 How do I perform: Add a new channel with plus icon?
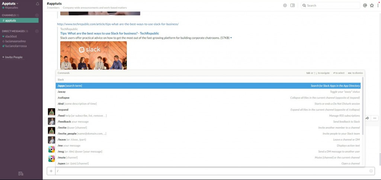click(37, 15)
